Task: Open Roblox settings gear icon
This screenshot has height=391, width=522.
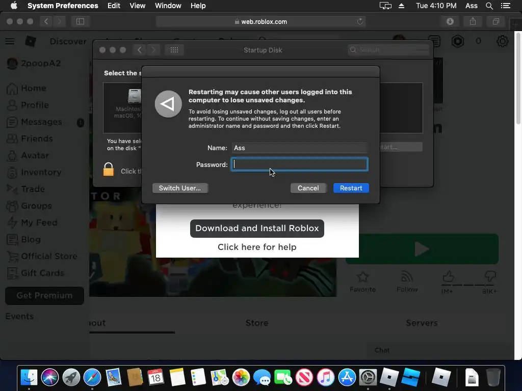Action: point(502,41)
